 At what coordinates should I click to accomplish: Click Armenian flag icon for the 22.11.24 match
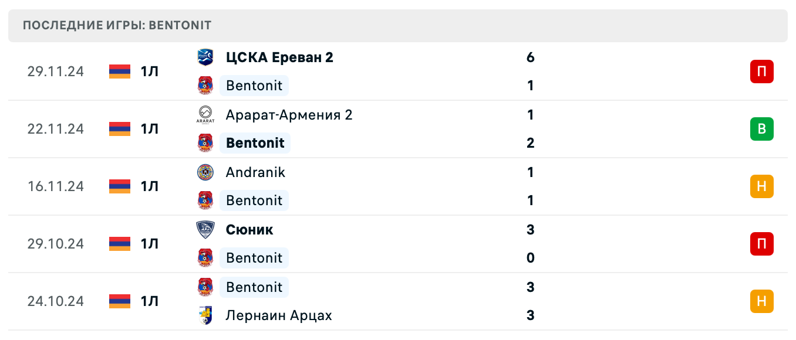[120, 129]
